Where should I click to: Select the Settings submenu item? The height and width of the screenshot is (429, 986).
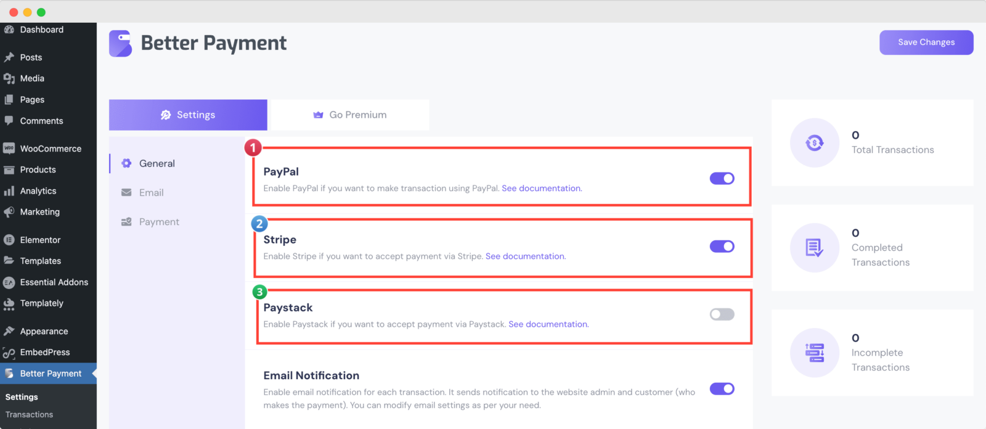click(22, 397)
